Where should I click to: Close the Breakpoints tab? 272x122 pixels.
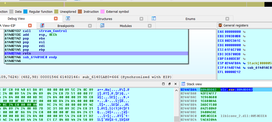pos(90,26)
